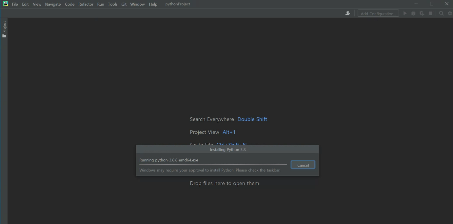Click the Alt+1 shortcut text
Image resolution: width=453 pixels, height=224 pixels.
229,132
